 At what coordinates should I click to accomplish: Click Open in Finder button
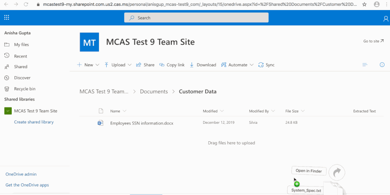309,171
